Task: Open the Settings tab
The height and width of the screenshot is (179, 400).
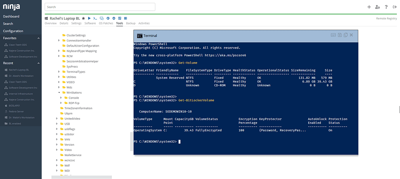Action: pos(76,23)
